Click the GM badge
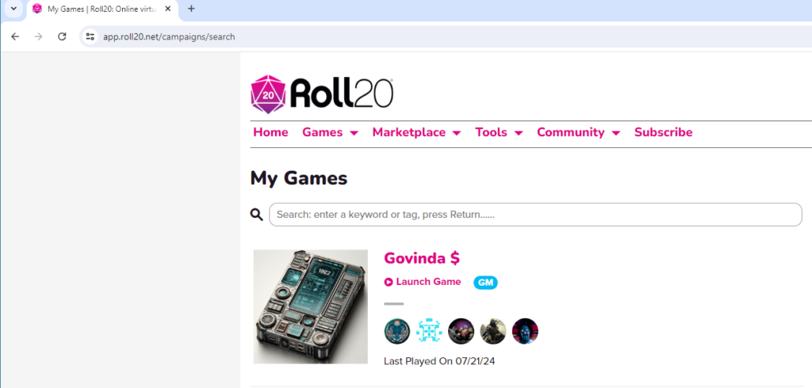Screen dimensions: 812x388 (485, 283)
